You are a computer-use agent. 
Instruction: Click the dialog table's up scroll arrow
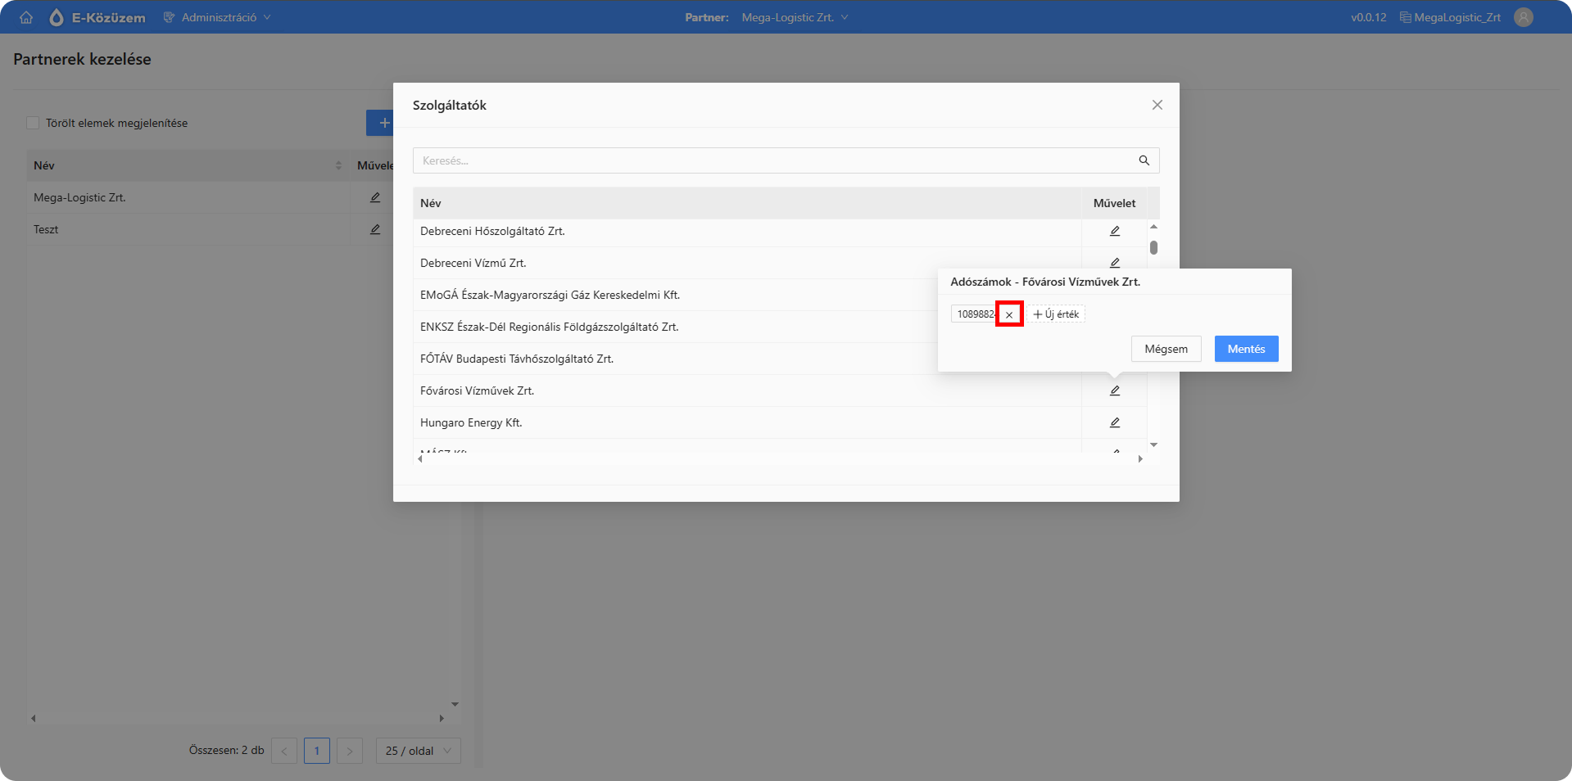coord(1153,227)
